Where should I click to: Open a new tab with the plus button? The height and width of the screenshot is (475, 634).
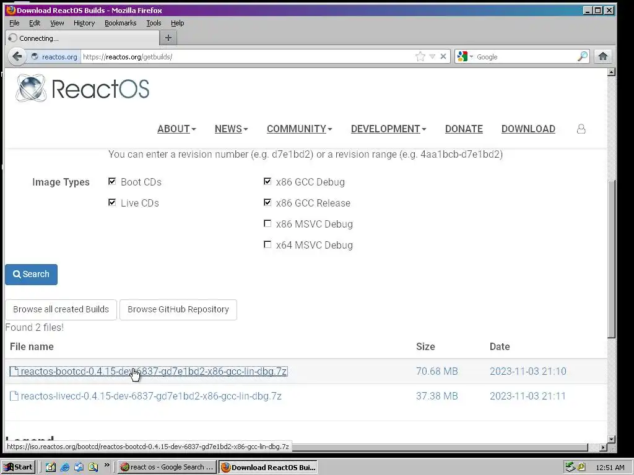pos(168,38)
